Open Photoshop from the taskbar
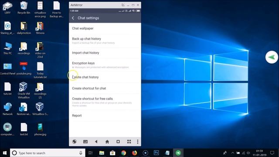 156,153
